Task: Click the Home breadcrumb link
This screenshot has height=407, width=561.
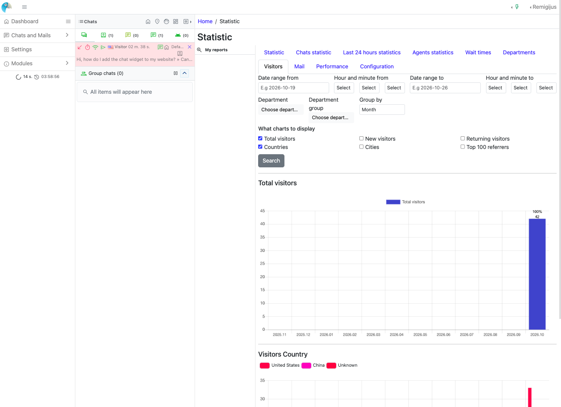Action: [x=205, y=21]
